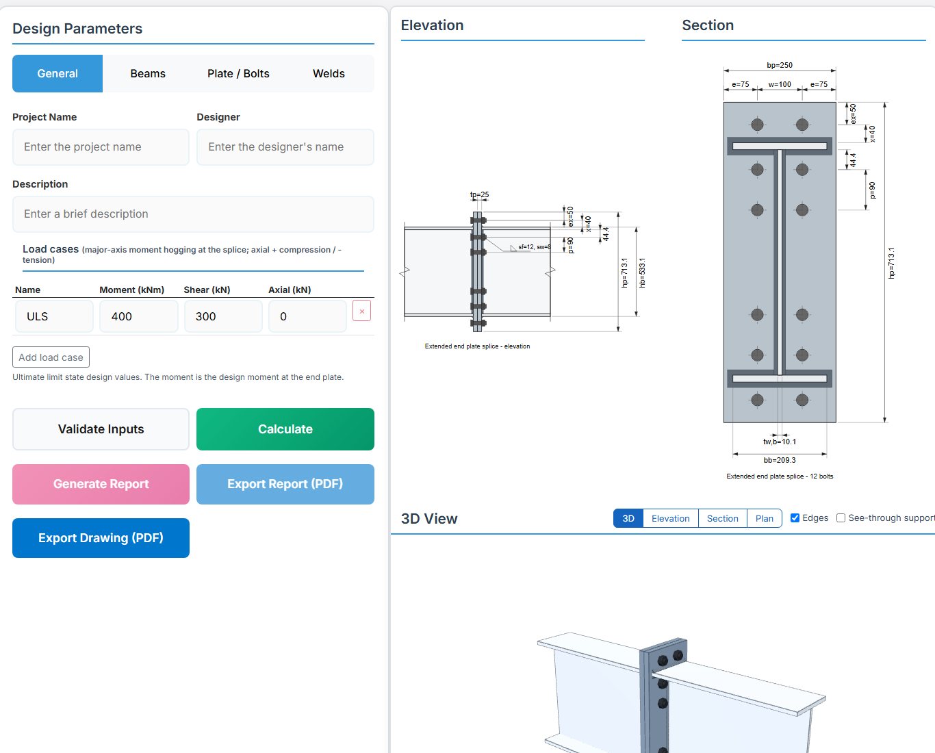Open the Welds tab
Screen dimensions: 935x753
(x=329, y=73)
